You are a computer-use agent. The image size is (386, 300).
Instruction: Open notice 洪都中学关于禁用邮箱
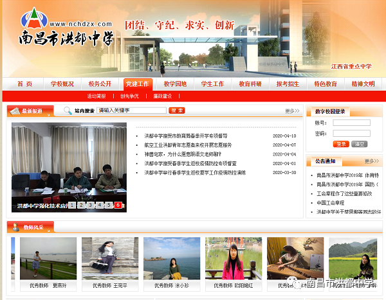coord(349,212)
